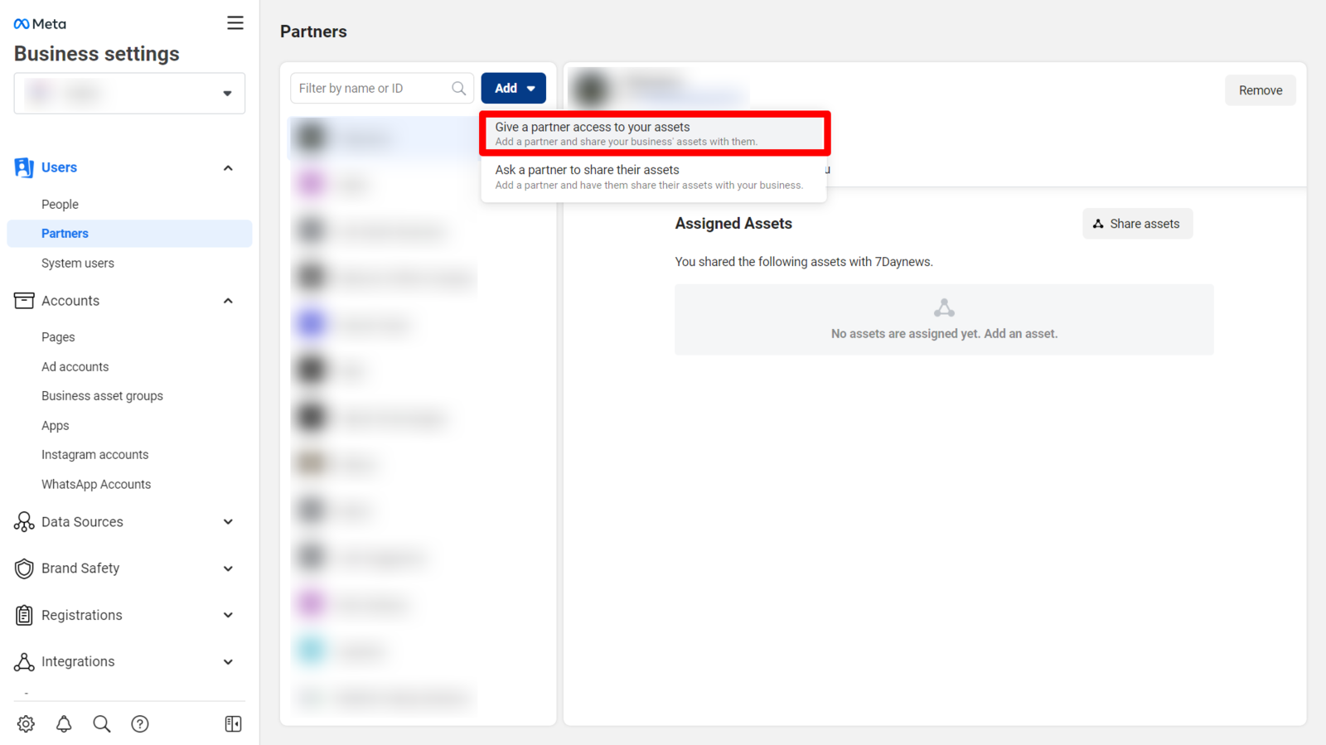Open the help question mark icon
This screenshot has height=745, width=1326.
(140, 723)
